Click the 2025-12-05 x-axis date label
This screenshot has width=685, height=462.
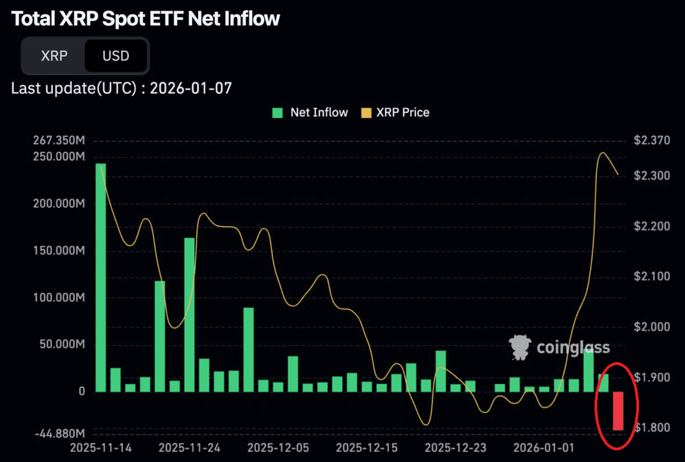point(279,448)
